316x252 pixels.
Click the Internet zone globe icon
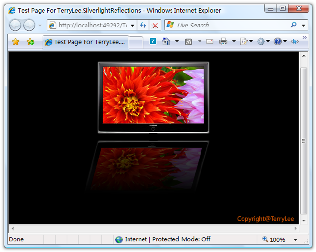[x=119, y=239]
